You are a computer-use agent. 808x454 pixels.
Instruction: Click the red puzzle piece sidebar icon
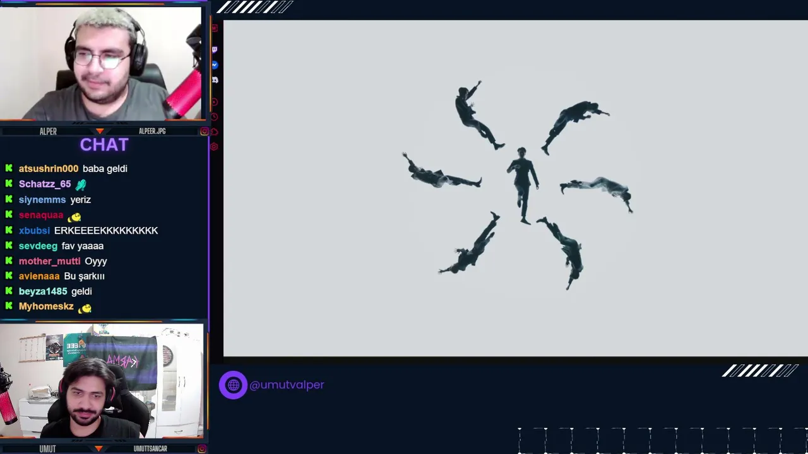[x=215, y=132]
